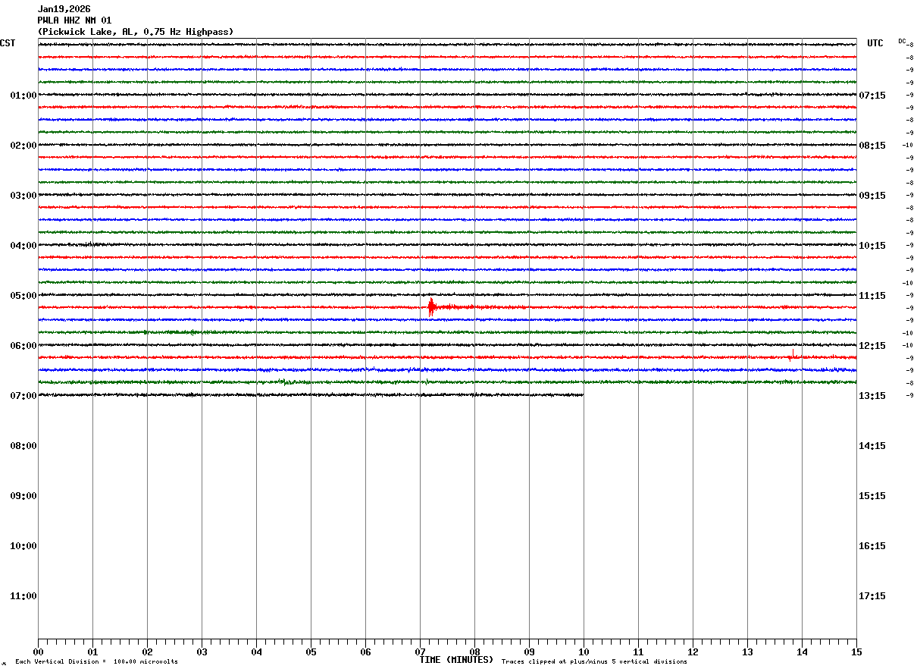Image resolution: width=917 pixels, height=672 pixels.
Task: Click the 07:15 UTC time label
Action: click(x=872, y=96)
